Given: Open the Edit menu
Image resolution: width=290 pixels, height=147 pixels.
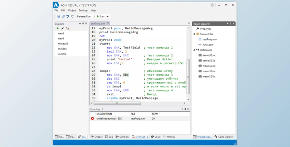Looking at the screenshot, I should 63,10.
